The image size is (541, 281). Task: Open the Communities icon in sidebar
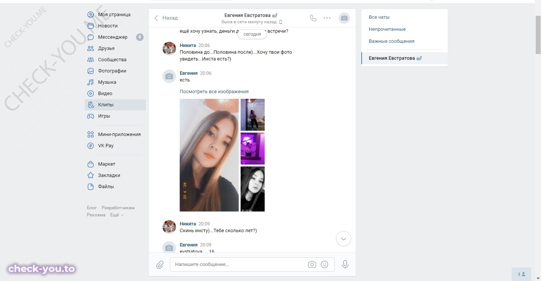coord(91,60)
